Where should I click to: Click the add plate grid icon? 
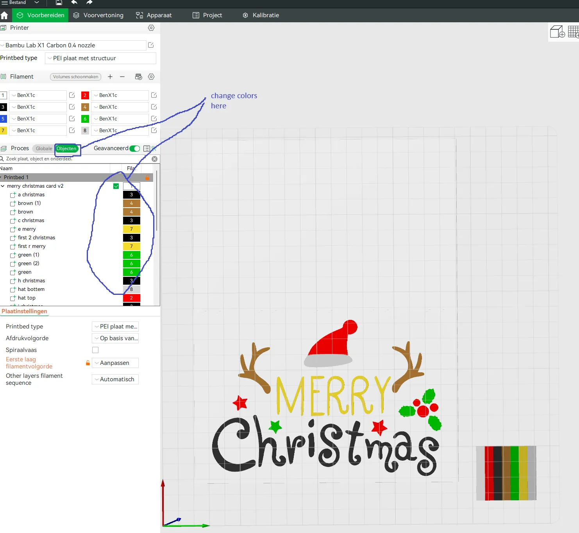tap(573, 32)
